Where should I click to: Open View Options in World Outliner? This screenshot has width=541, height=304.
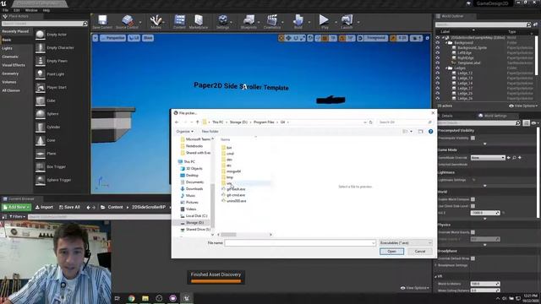[x=522, y=106]
